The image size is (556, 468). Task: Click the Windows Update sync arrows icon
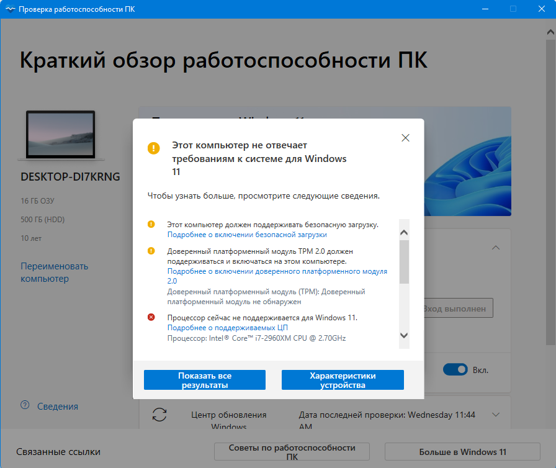pos(159,415)
